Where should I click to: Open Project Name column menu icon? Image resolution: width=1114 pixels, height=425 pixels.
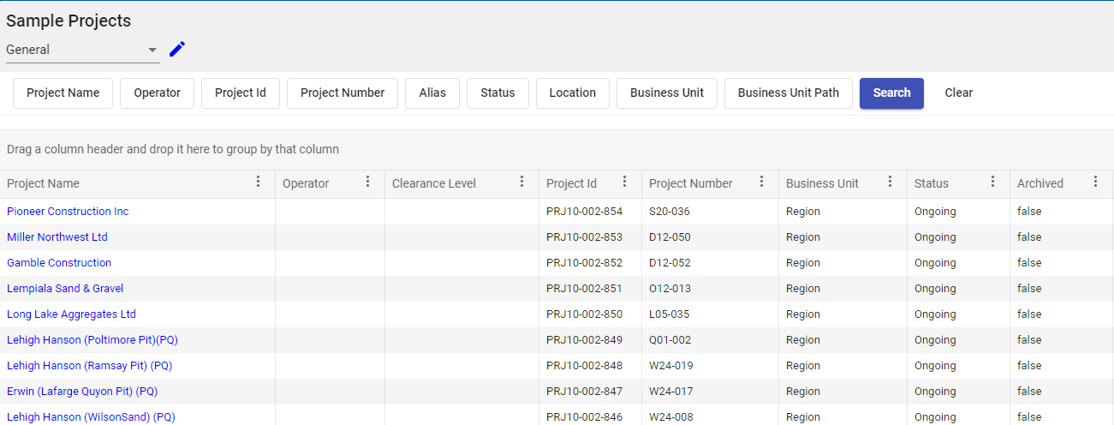[258, 182]
